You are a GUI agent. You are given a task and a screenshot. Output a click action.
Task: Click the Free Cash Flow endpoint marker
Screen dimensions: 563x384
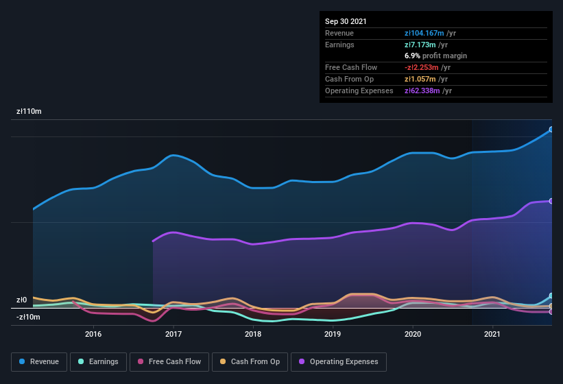tap(551, 312)
